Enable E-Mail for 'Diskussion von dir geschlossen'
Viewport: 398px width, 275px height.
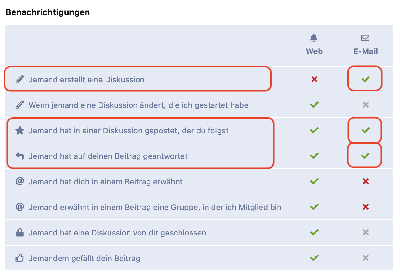tap(366, 232)
